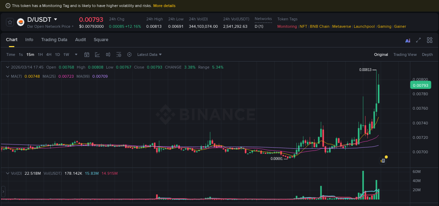Screen dimensions: 439x206
Task: Expand chart to fullscreen with arrows icon
Action: click(418, 40)
